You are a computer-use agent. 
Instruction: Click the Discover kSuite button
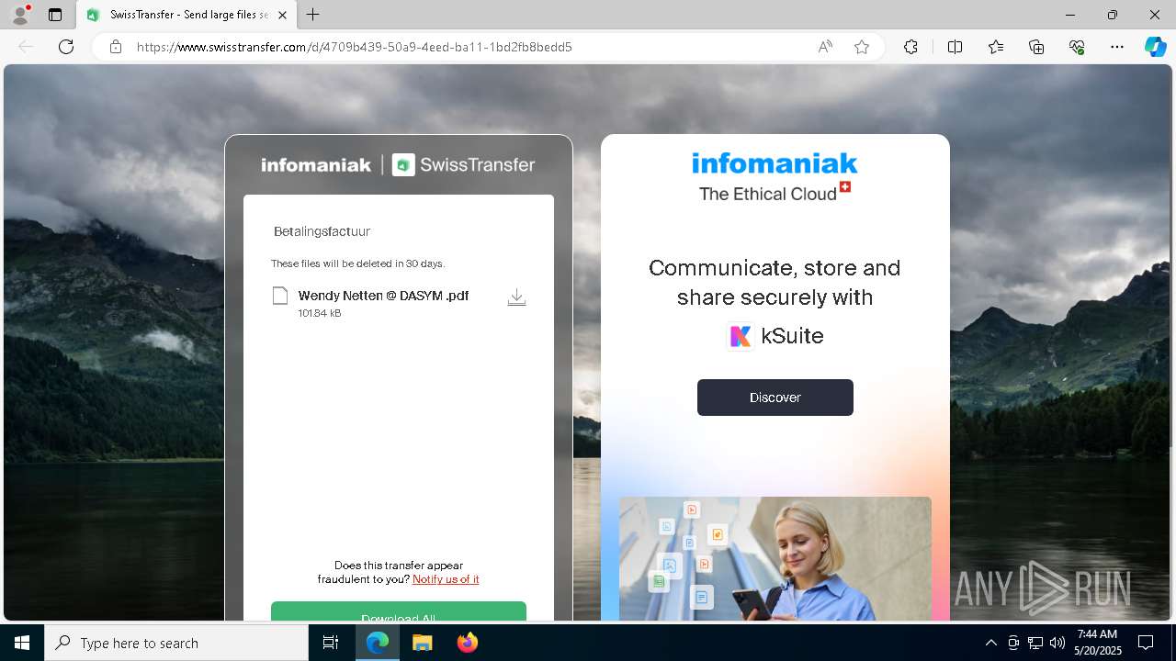[775, 398]
